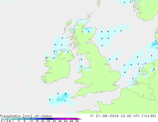Image resolution: width=158 pixels, height=122 pixels.
Task: Click the '(12+36)' forecast run label
Action: [149, 116]
